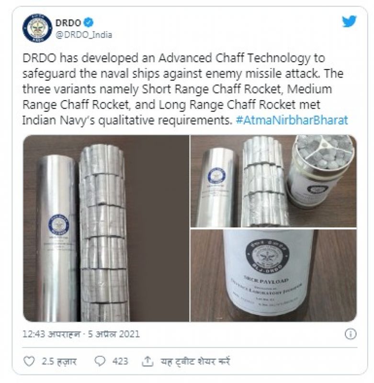Open the DRDO profile avatar
The height and width of the screenshot is (383, 374).
(x=37, y=28)
